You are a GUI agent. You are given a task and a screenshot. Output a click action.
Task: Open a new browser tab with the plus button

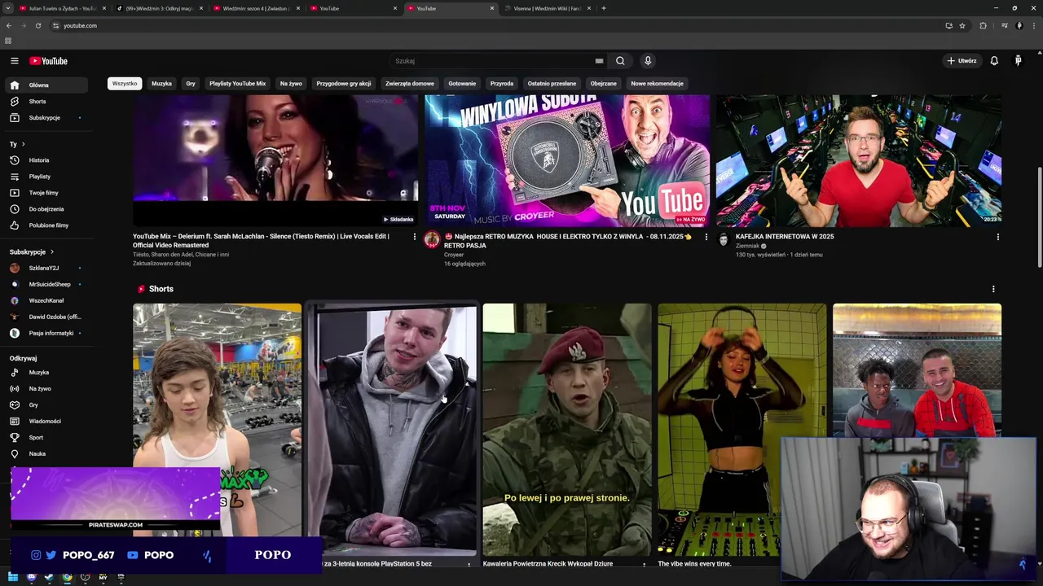603,8
